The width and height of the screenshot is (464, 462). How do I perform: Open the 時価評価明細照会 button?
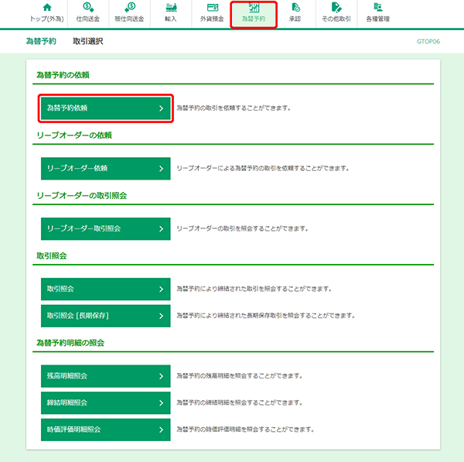[x=106, y=429]
